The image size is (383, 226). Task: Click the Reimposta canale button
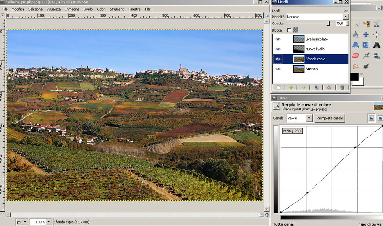[x=331, y=118]
